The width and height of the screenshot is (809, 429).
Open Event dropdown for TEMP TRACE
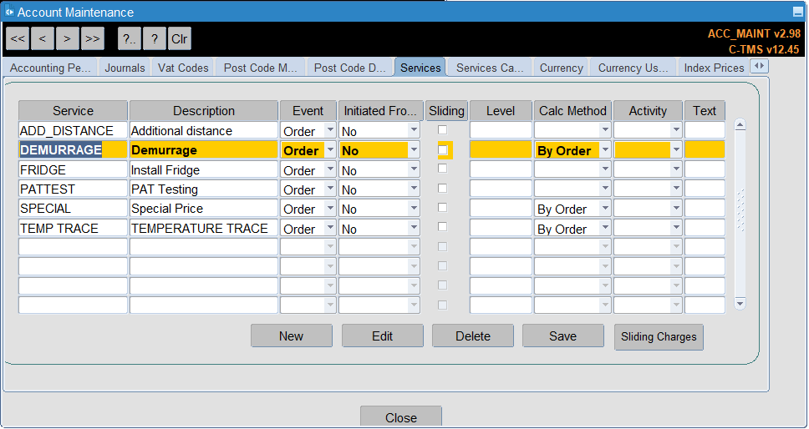330,228
